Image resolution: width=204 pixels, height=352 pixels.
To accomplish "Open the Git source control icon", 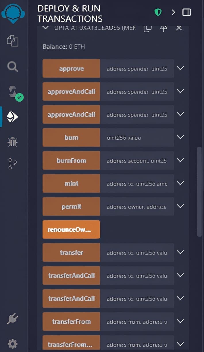I will [x=12, y=164].
